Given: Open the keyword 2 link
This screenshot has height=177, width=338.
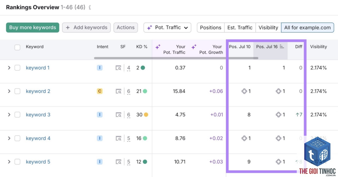Looking at the screenshot, I should pos(38,91).
